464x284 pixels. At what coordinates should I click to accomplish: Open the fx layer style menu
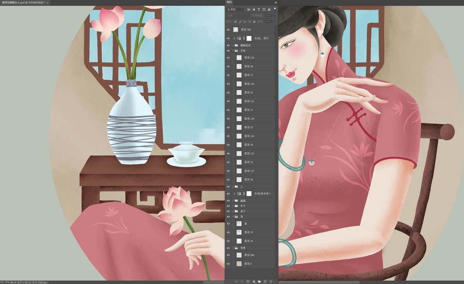tap(242, 281)
